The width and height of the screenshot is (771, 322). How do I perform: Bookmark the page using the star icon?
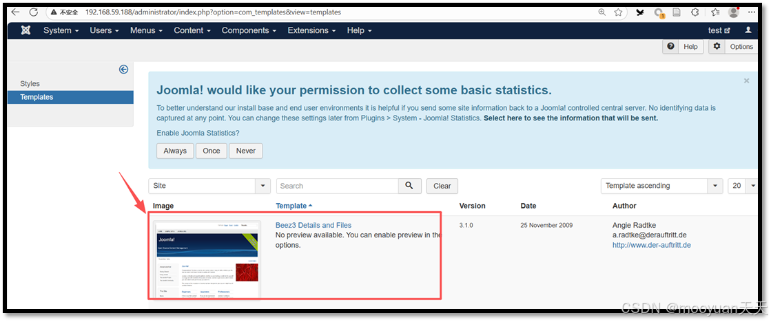click(619, 12)
